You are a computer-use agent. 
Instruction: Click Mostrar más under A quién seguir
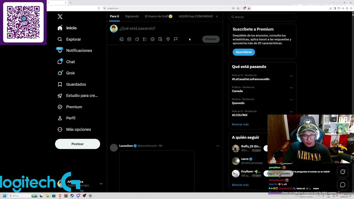(x=240, y=185)
